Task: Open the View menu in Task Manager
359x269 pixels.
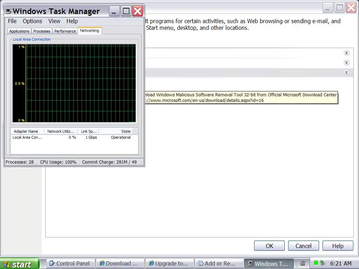Action: 54,21
